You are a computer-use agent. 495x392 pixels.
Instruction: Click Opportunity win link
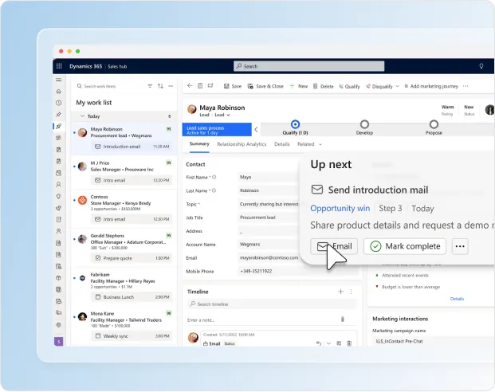click(340, 208)
